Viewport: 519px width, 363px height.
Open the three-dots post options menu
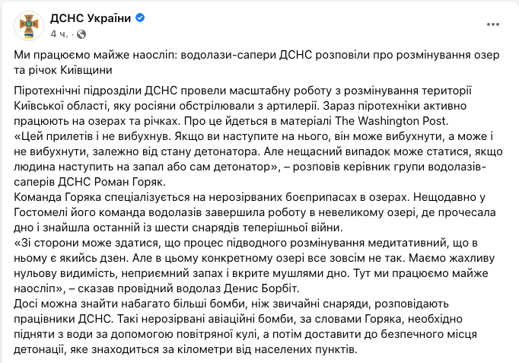tap(498, 26)
